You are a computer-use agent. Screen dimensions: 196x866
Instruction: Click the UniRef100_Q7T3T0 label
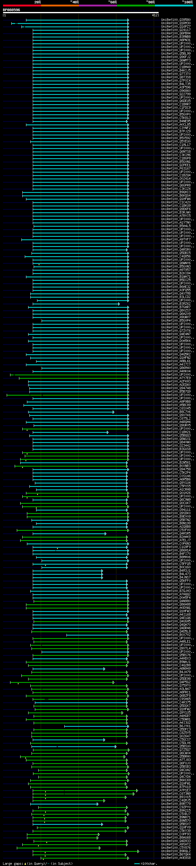[176, 74]
